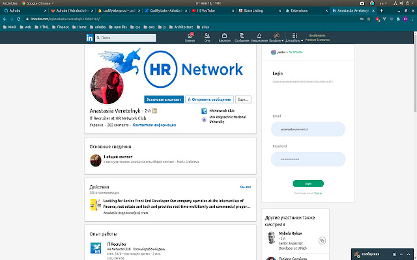Open the IT Recruiter experience entry
Image resolution: width=417 pixels, height=260 pixels.
(117, 244)
